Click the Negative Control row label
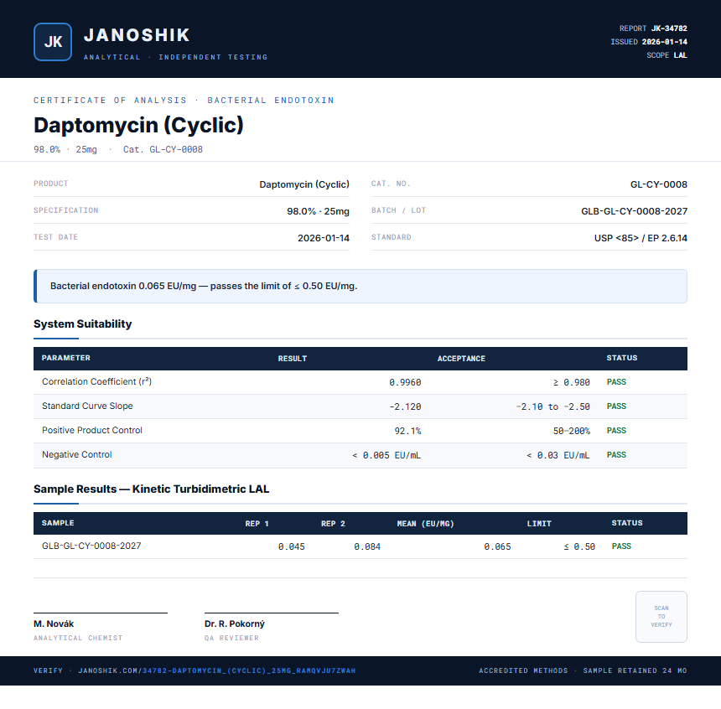This screenshot has width=721, height=709. click(77, 455)
